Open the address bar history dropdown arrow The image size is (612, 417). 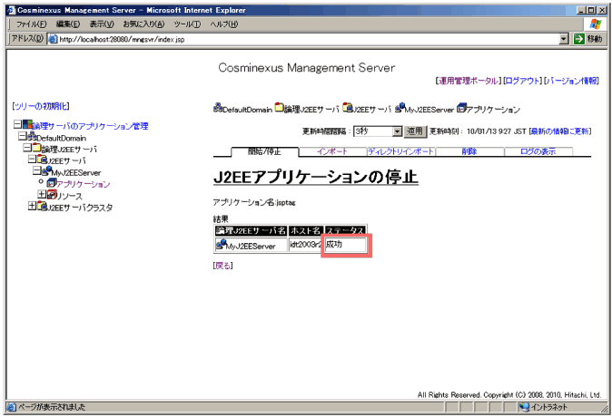click(x=564, y=39)
